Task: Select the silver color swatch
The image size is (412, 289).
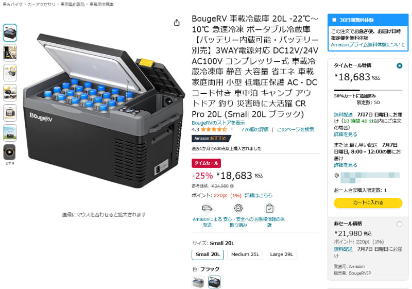Action: click(x=198, y=282)
